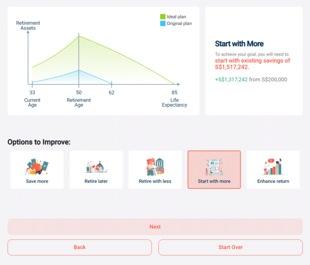
Task: Click the blue Original plan legend swatch
Action: (163, 23)
